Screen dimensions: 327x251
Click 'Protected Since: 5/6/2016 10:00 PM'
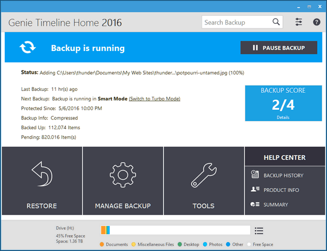[x=62, y=108]
